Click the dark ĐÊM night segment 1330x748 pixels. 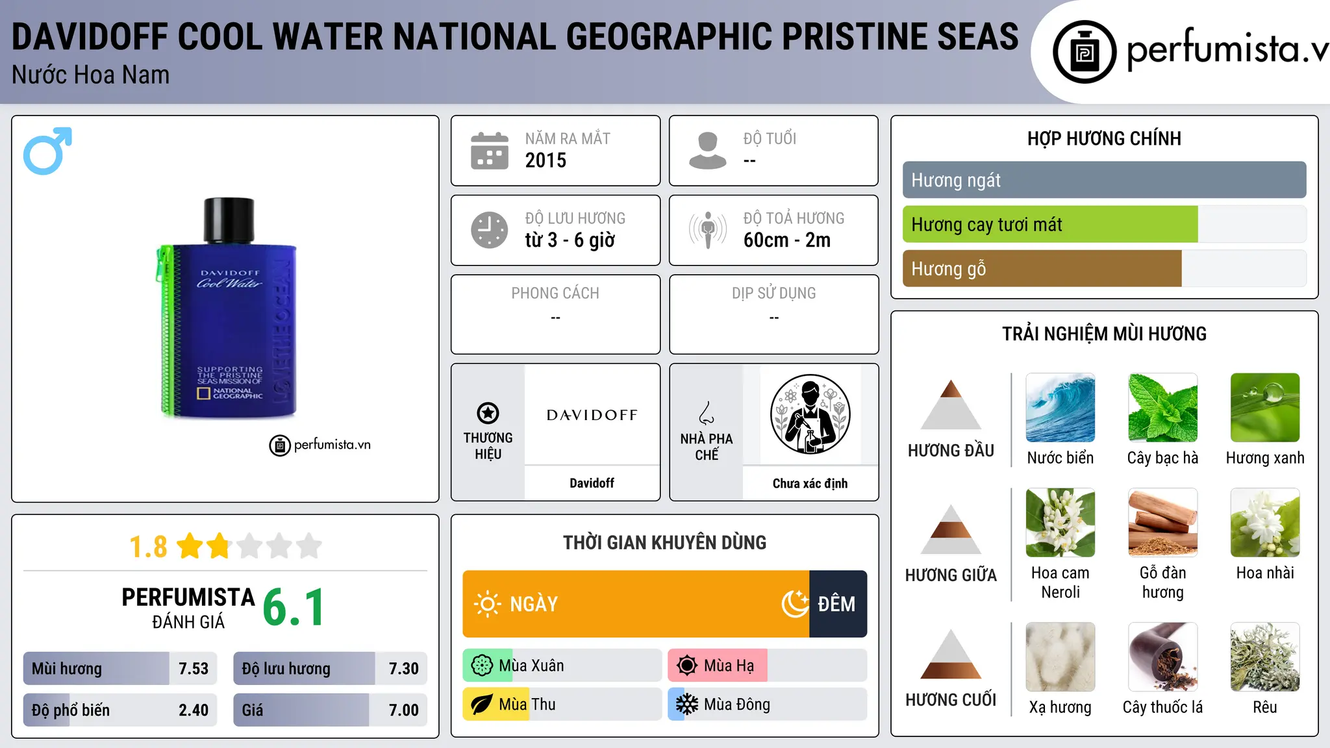[838, 604]
